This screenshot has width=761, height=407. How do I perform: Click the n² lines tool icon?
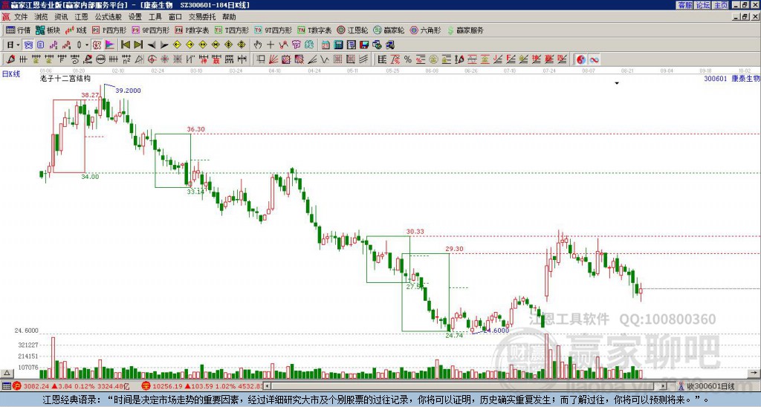(126, 59)
